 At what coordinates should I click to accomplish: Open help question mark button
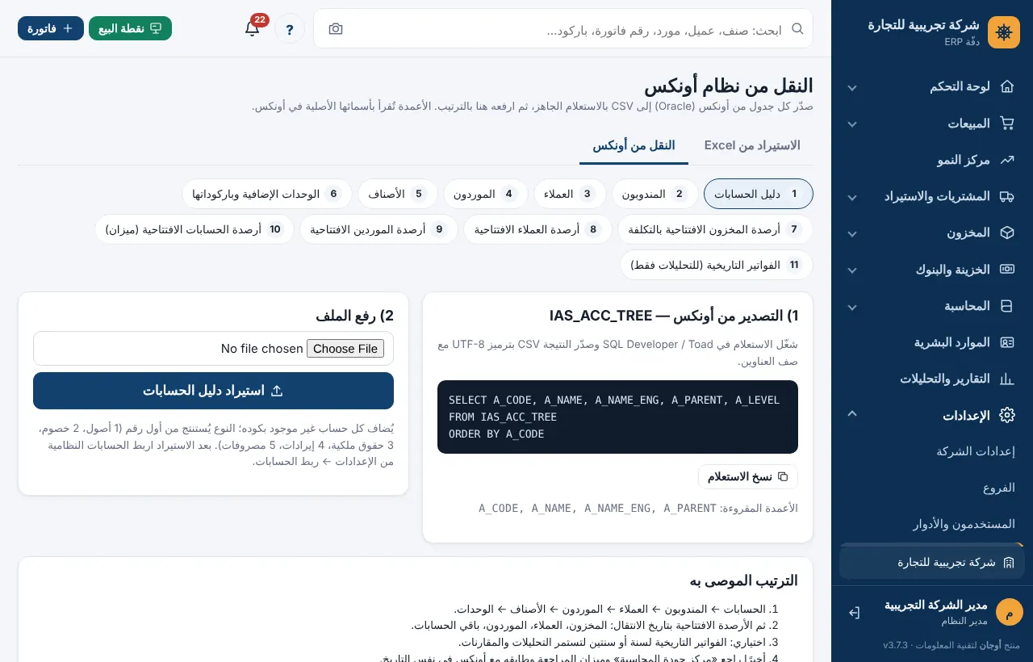coord(290,28)
